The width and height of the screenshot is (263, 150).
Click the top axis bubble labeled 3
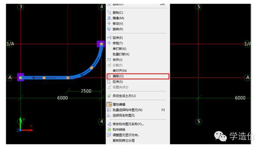[x=21, y=7]
